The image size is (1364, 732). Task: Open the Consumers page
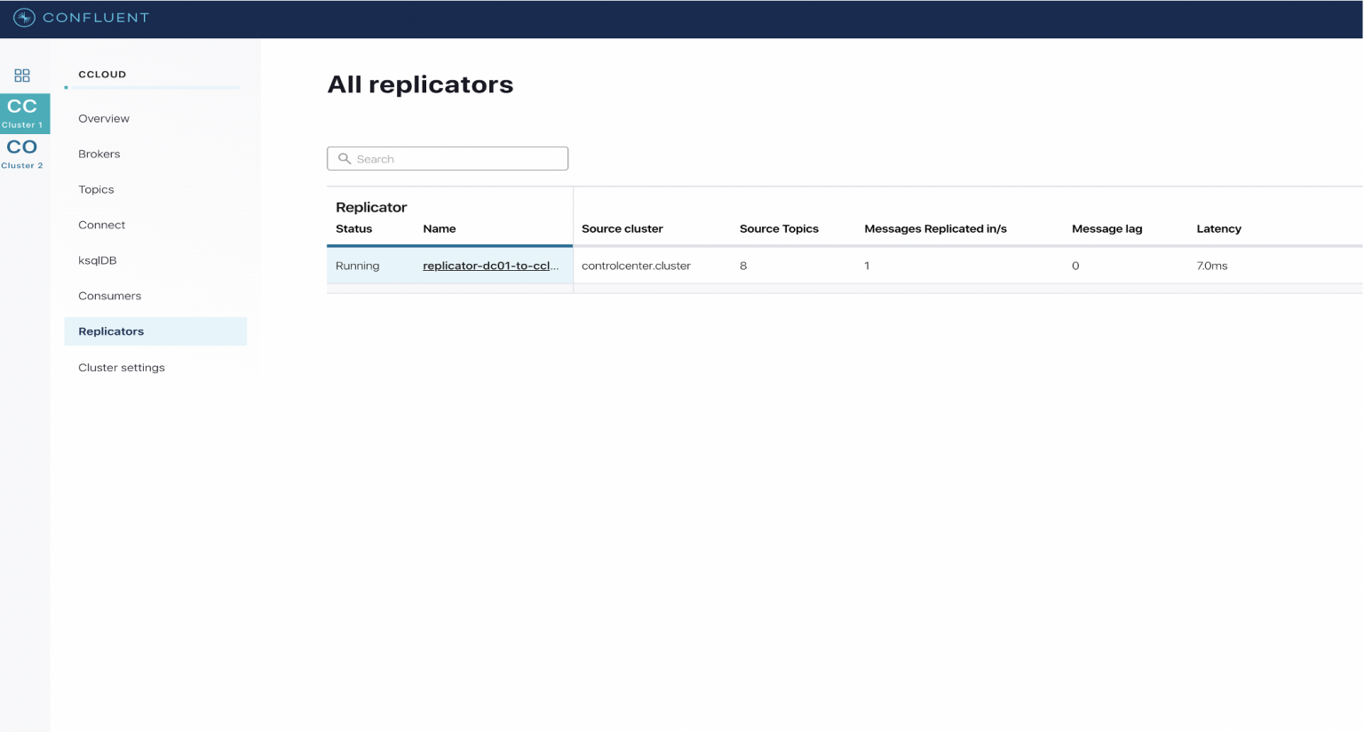[109, 296]
